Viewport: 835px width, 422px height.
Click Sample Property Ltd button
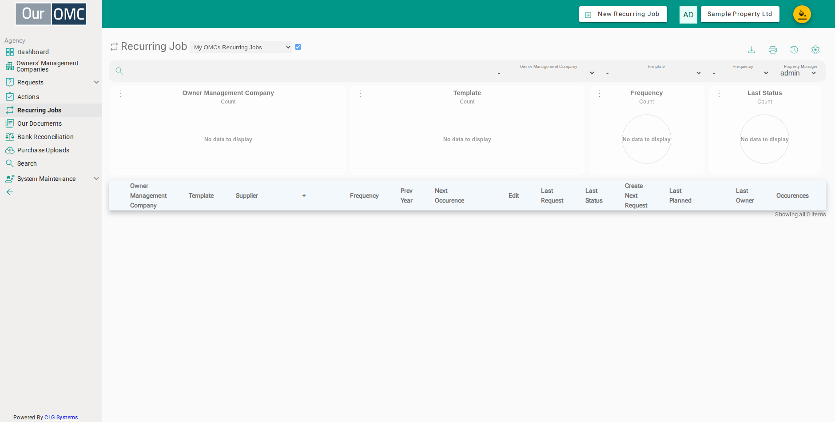pos(740,14)
